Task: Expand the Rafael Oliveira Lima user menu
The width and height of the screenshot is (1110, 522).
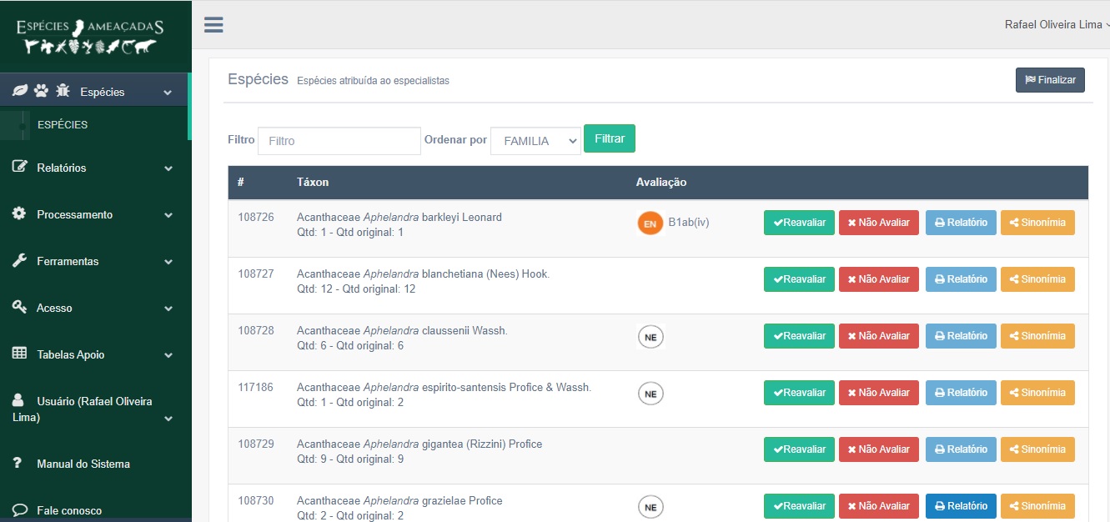Action: click(1056, 25)
